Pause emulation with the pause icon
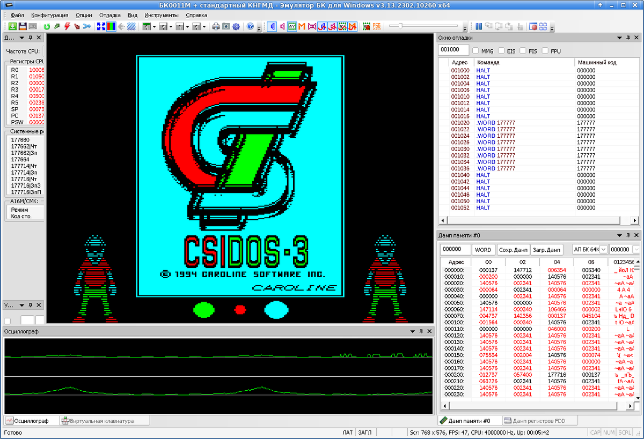644x439 pixels. 479,26
